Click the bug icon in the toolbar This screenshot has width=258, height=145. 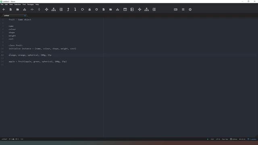pos(89,10)
